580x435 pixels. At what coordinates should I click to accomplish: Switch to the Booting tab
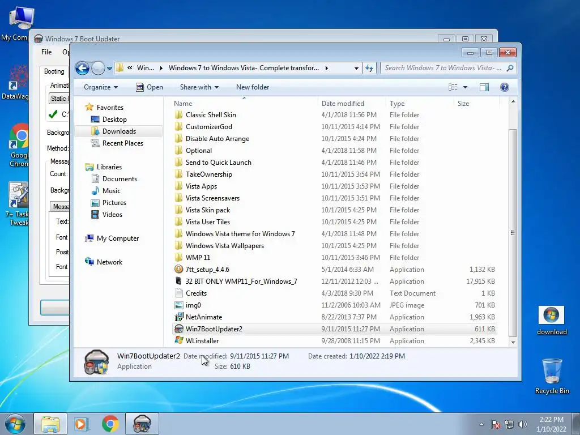[54, 71]
